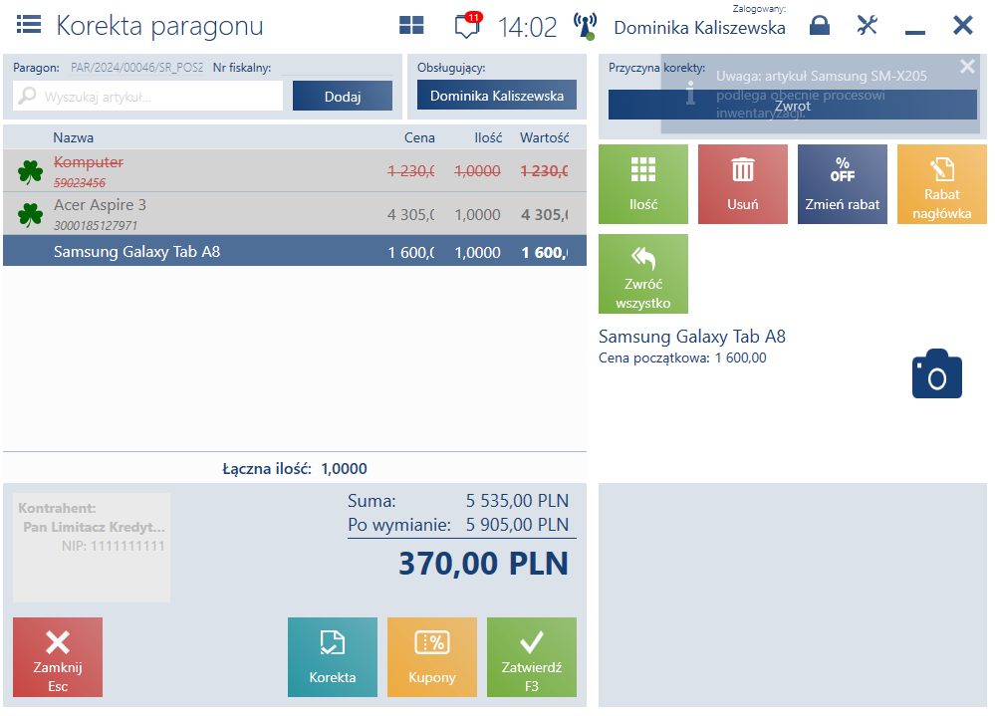Click the Usuń delete tile

coord(742,184)
